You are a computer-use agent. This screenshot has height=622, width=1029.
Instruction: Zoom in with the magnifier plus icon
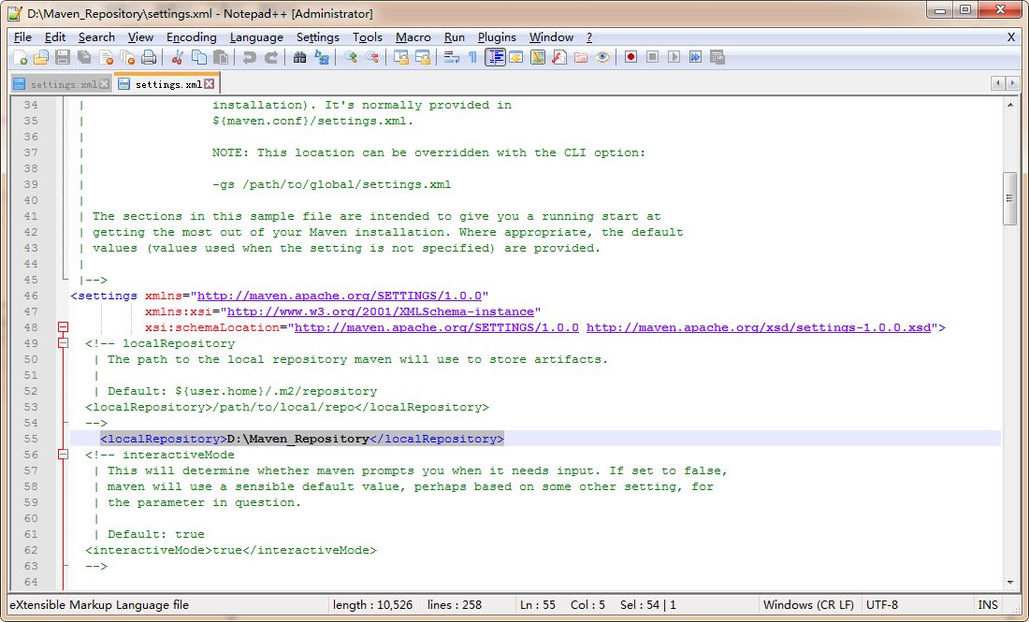point(351,58)
